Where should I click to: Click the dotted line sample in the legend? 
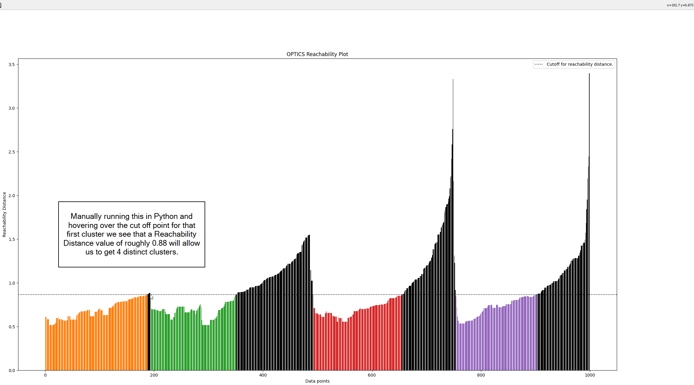coord(539,64)
